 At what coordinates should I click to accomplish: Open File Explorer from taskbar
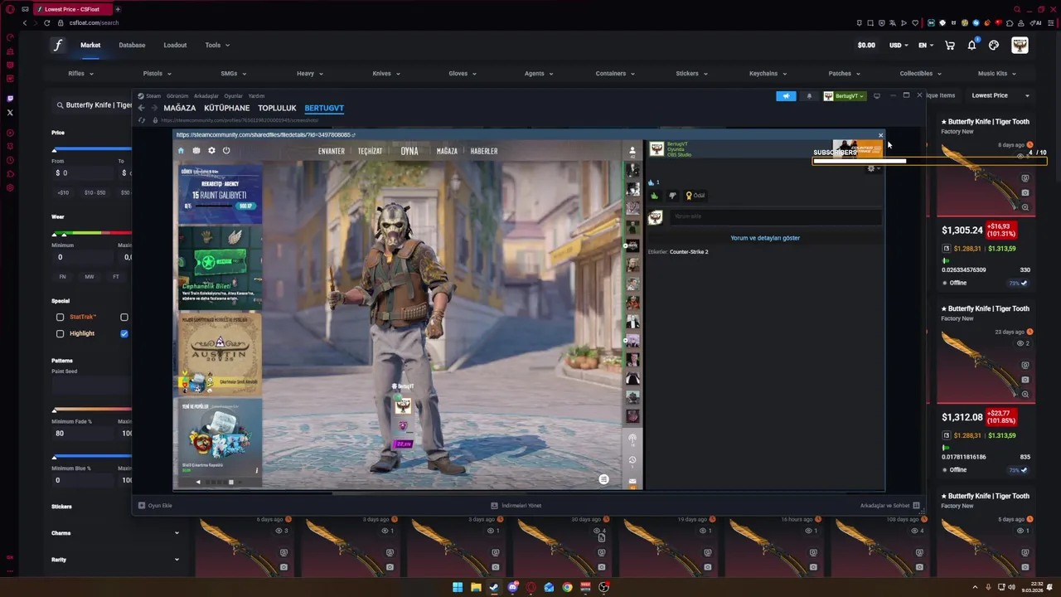476,587
